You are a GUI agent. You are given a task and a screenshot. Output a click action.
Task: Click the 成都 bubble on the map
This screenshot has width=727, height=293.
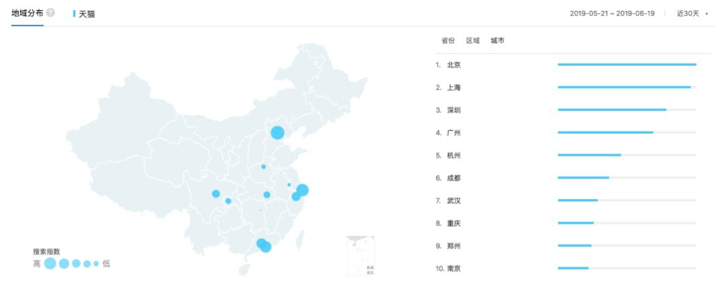pyautogui.click(x=216, y=194)
